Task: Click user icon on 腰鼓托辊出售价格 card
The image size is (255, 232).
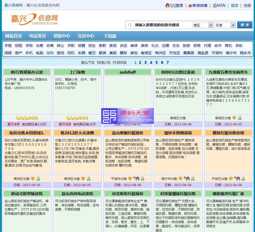Action: click(243, 179)
